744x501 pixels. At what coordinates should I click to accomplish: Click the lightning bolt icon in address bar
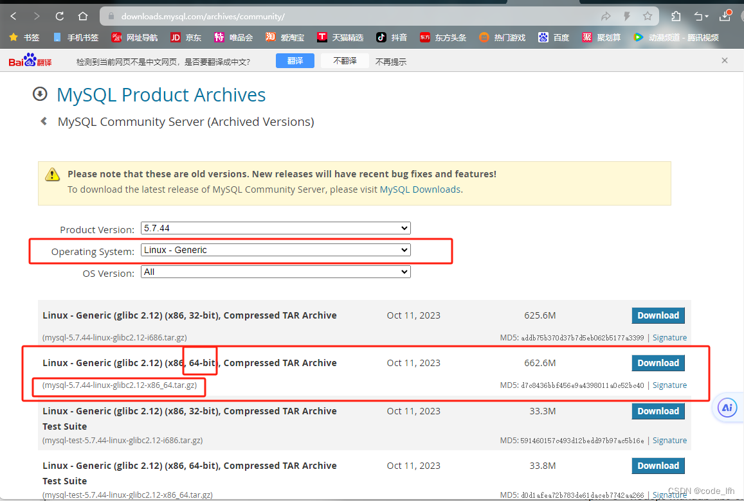tap(627, 17)
